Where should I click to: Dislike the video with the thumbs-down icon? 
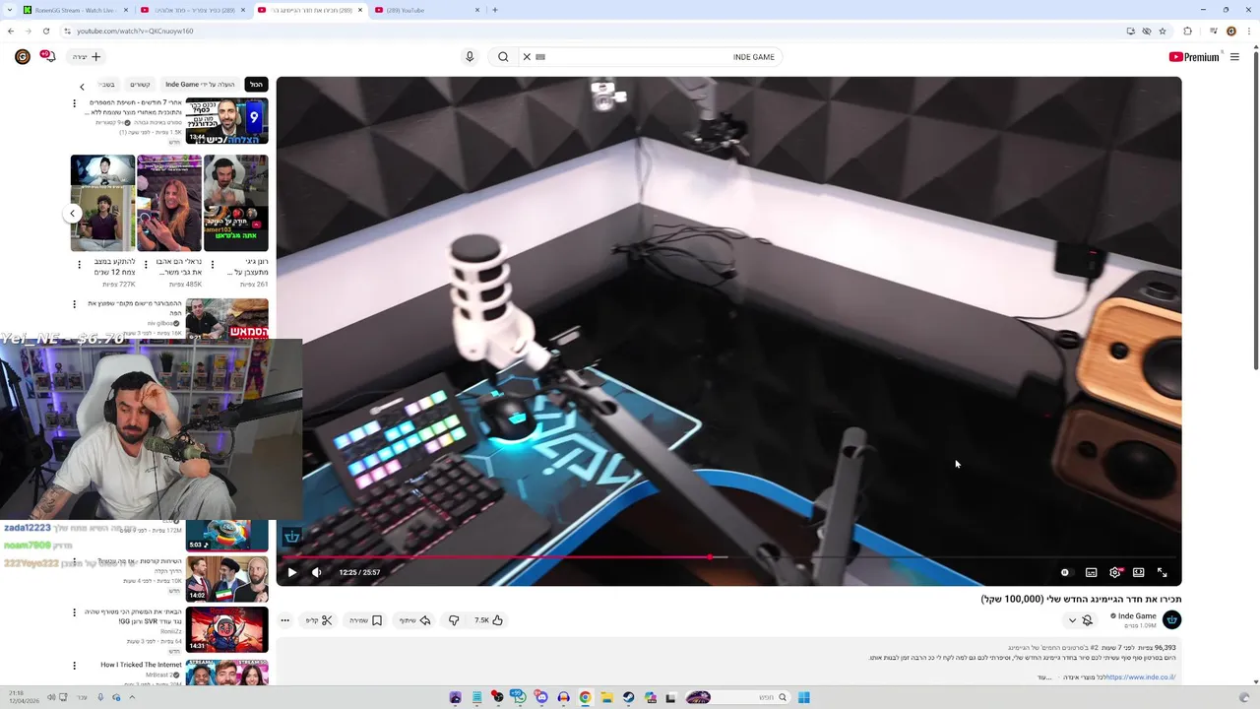(454, 620)
